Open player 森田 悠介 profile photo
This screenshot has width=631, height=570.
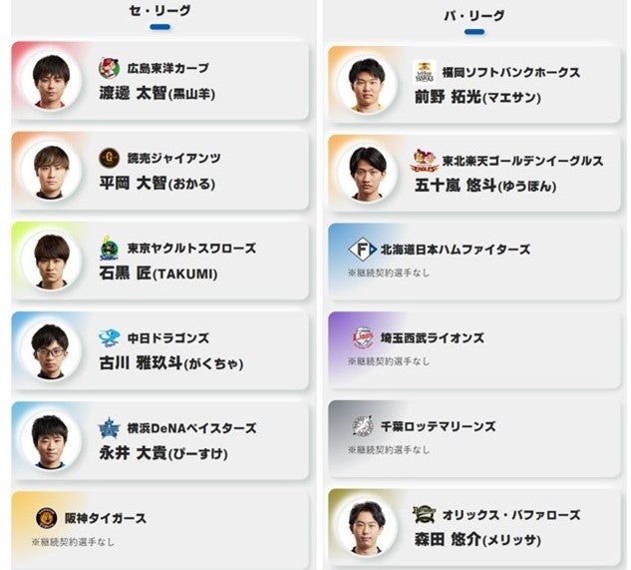[x=367, y=527]
